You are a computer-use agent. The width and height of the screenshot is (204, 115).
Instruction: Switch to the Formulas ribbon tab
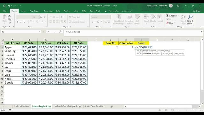click(x=48, y=11)
